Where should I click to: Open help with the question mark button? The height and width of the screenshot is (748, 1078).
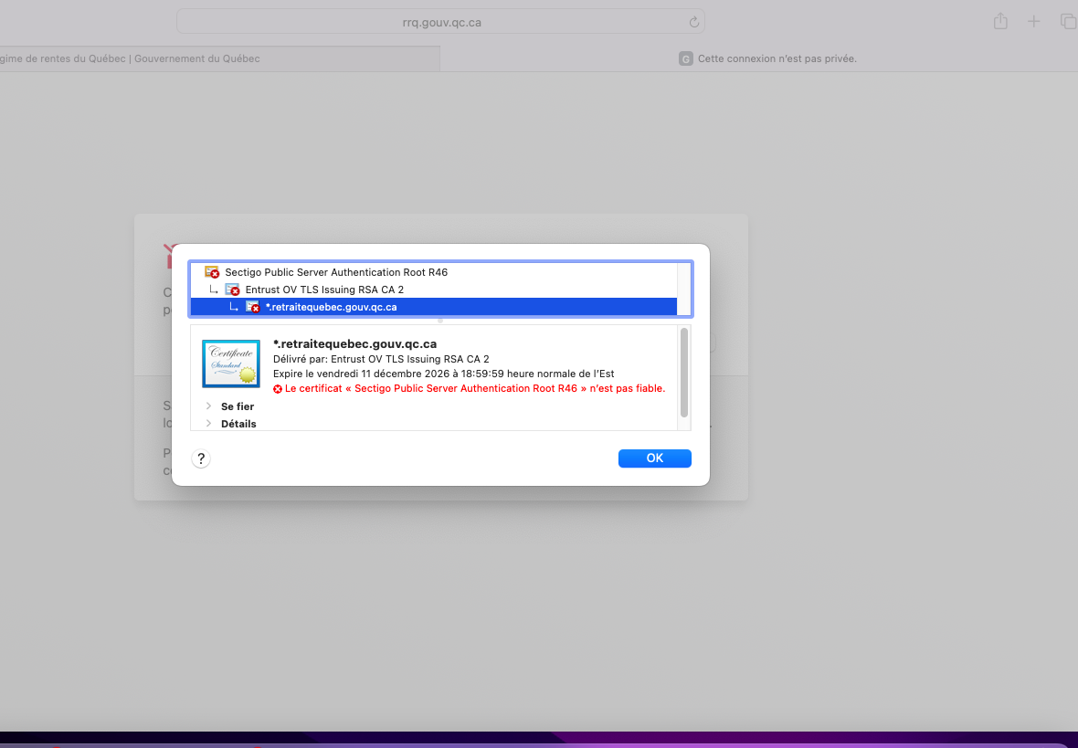(201, 458)
